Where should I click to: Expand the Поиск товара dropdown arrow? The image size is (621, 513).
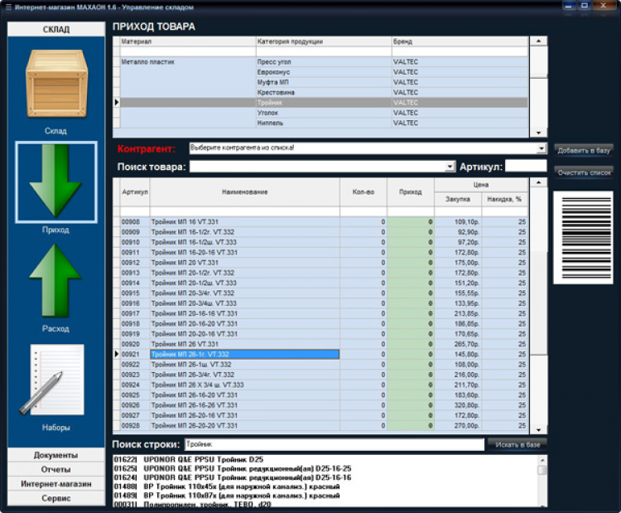pos(450,167)
